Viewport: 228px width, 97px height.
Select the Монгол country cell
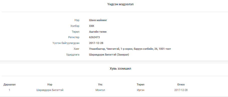tap(100, 90)
